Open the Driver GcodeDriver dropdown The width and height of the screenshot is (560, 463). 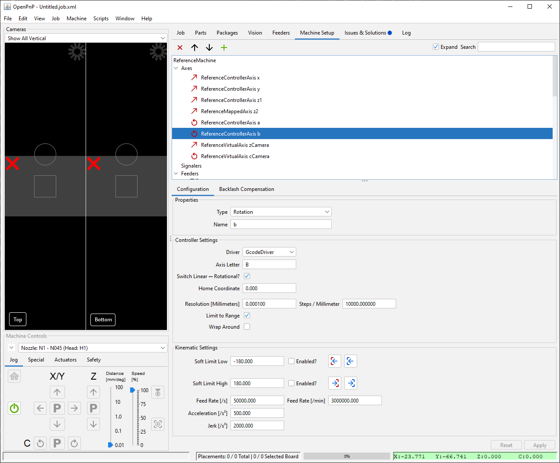point(269,252)
